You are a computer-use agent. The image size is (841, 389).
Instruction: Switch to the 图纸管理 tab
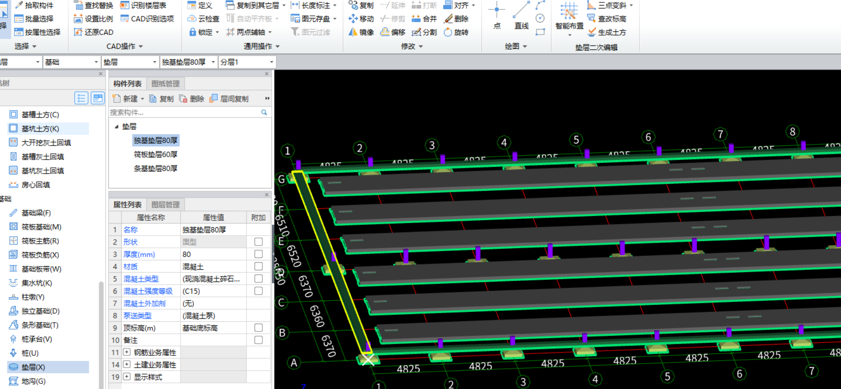tap(166, 84)
